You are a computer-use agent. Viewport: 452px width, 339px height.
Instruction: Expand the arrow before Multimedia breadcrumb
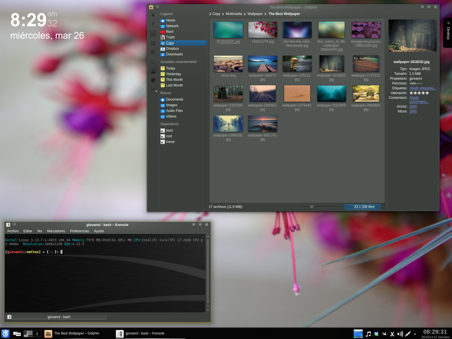(223, 14)
